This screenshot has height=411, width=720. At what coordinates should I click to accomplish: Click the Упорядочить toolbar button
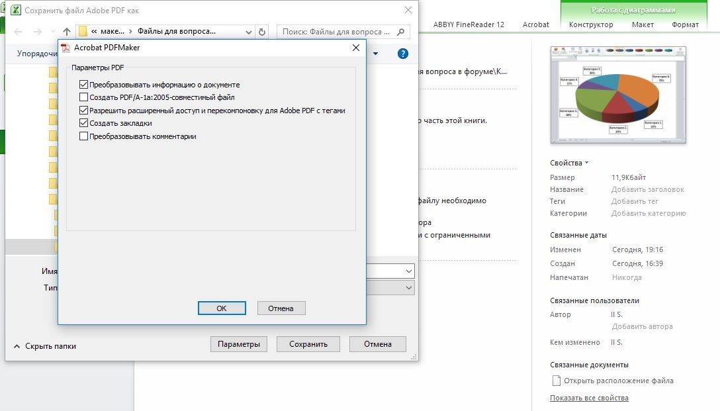coord(37,54)
